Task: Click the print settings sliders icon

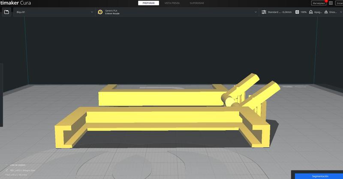Action: (x=264, y=12)
